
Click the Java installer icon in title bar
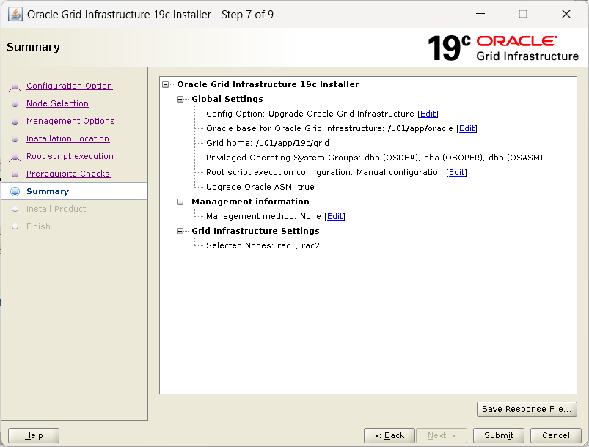[15, 15]
